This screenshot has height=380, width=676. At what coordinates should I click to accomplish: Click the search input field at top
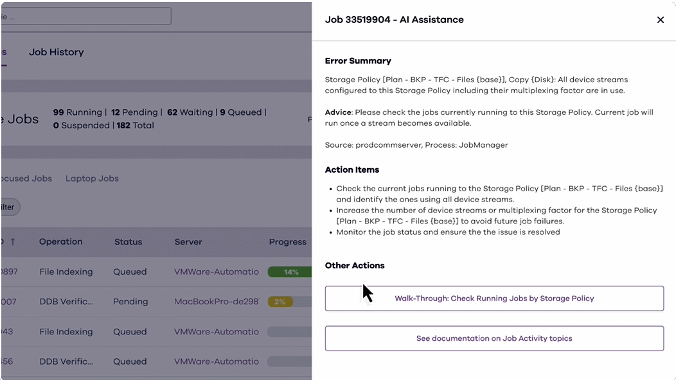(85, 17)
